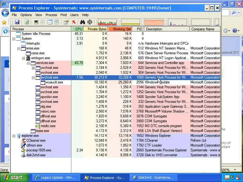
Task: Sort by the Working Set column header
Action: pyautogui.click(x=120, y=29)
